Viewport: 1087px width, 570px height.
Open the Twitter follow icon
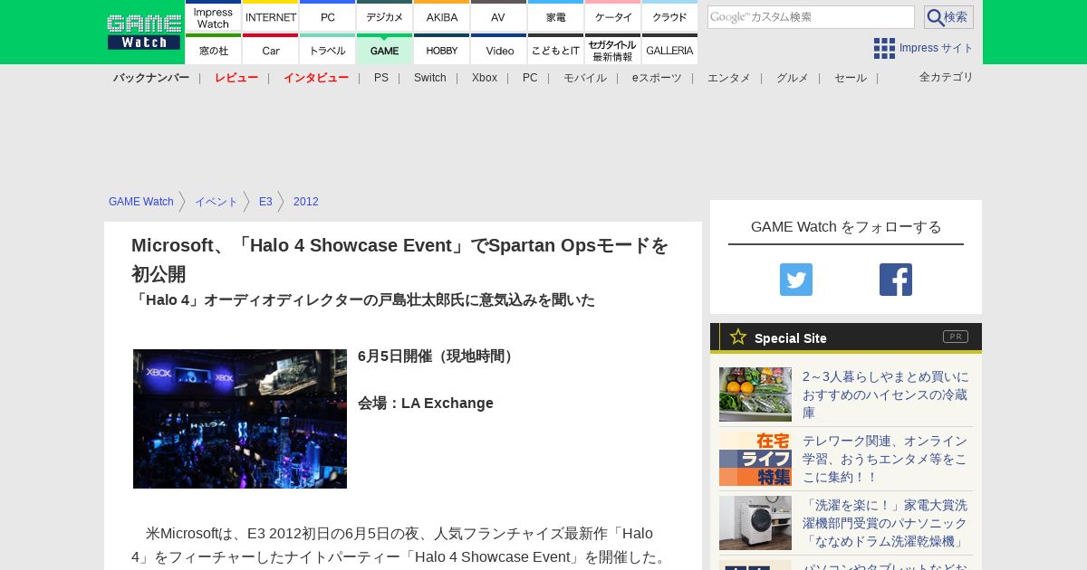pyautogui.click(x=796, y=280)
